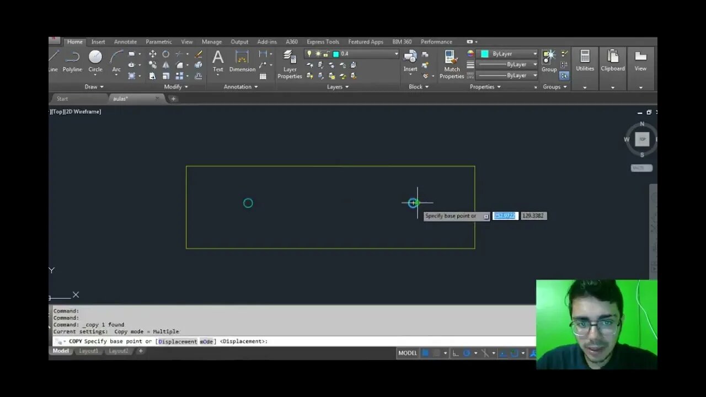Screen dimensions: 706x397
Task: Click the Match Properties tool
Action: pyautogui.click(x=452, y=65)
